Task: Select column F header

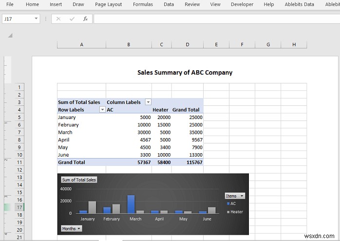Action: [x=242, y=44]
